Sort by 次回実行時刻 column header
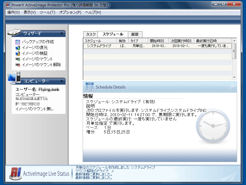246x185 pixels. point(181,41)
